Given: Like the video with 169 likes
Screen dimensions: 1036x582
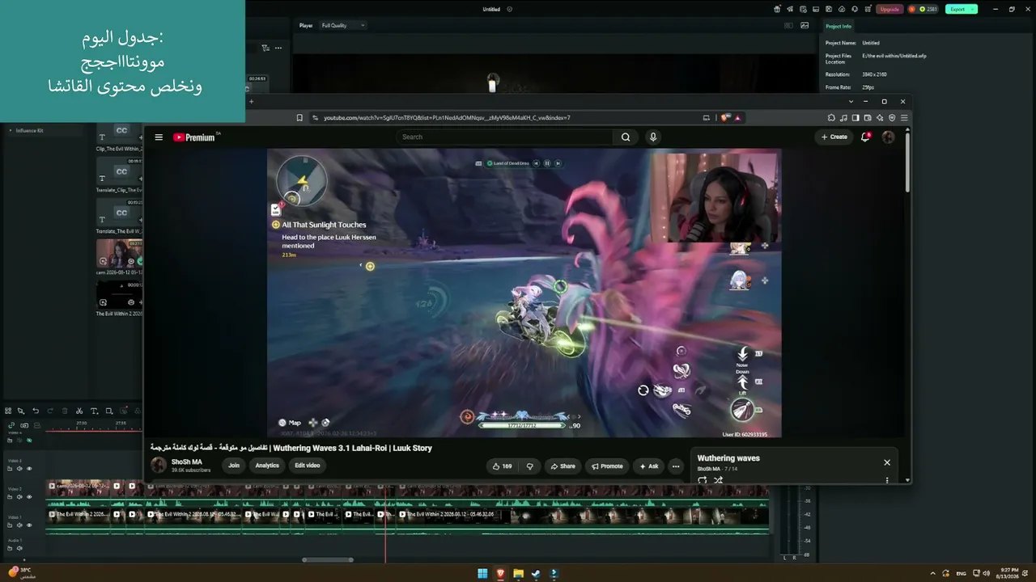Looking at the screenshot, I should point(503,466).
